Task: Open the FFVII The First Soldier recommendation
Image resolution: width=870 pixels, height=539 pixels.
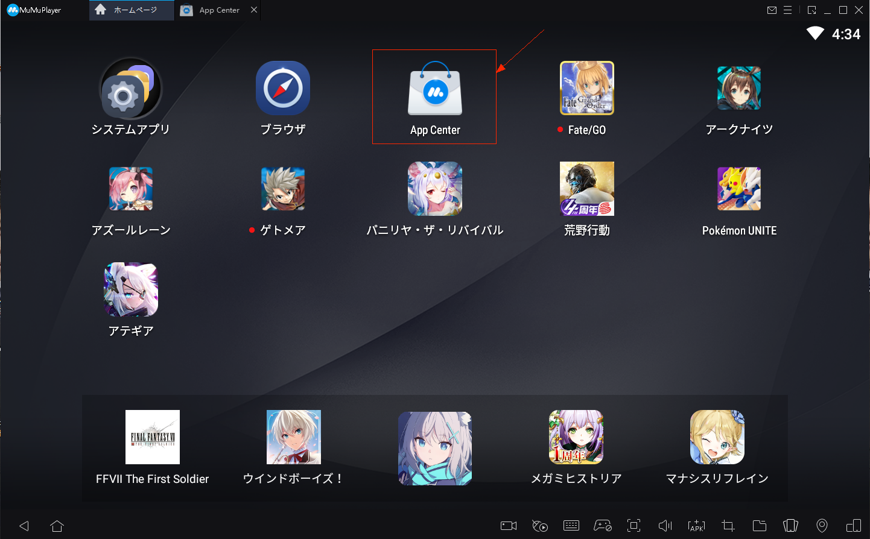Action: point(153,437)
